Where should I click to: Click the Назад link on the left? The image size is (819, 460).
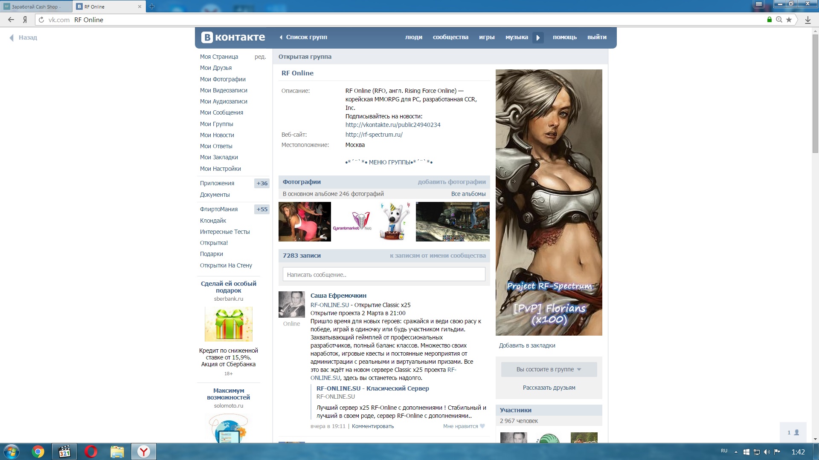point(23,37)
